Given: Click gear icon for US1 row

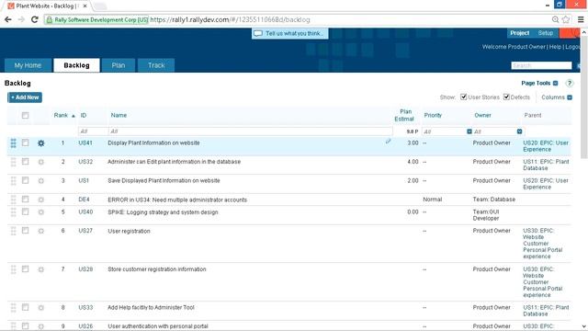Looking at the screenshot, I should (40, 181).
